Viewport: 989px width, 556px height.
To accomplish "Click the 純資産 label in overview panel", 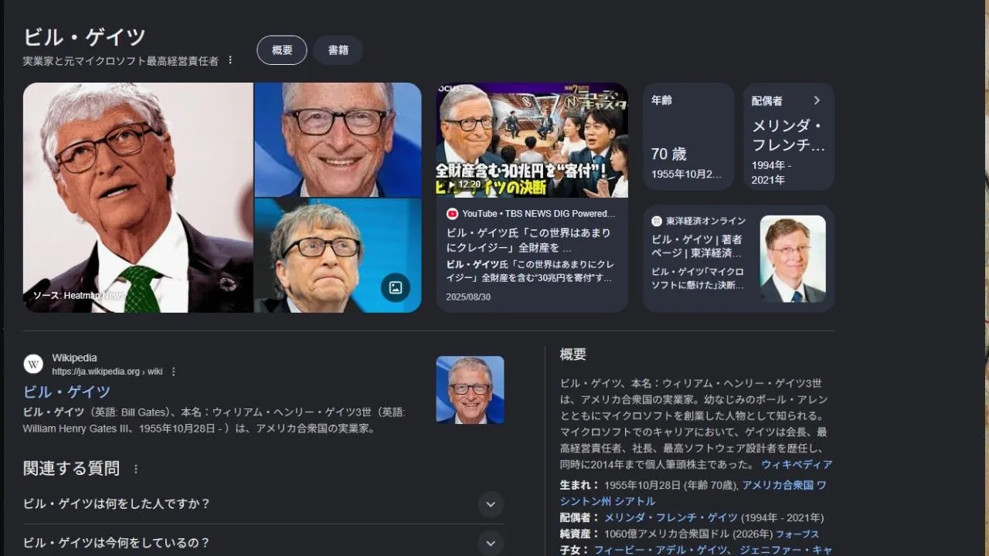I will 579,534.
